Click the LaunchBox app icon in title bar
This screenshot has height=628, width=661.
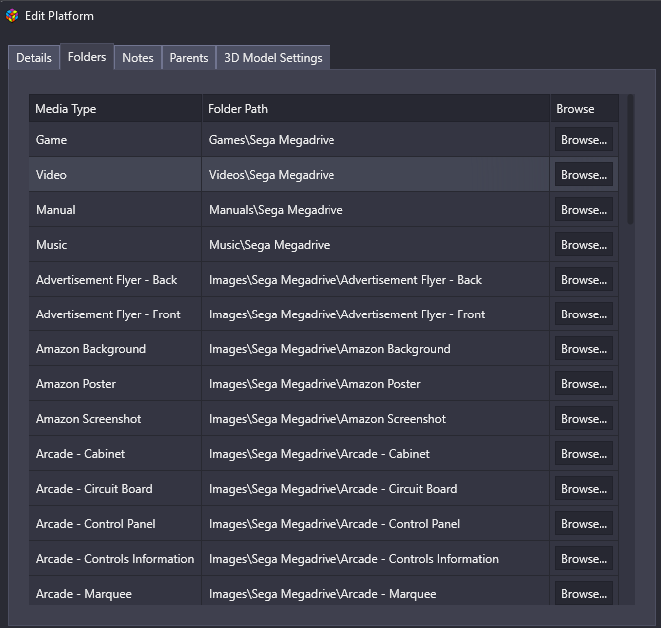pyautogui.click(x=12, y=16)
